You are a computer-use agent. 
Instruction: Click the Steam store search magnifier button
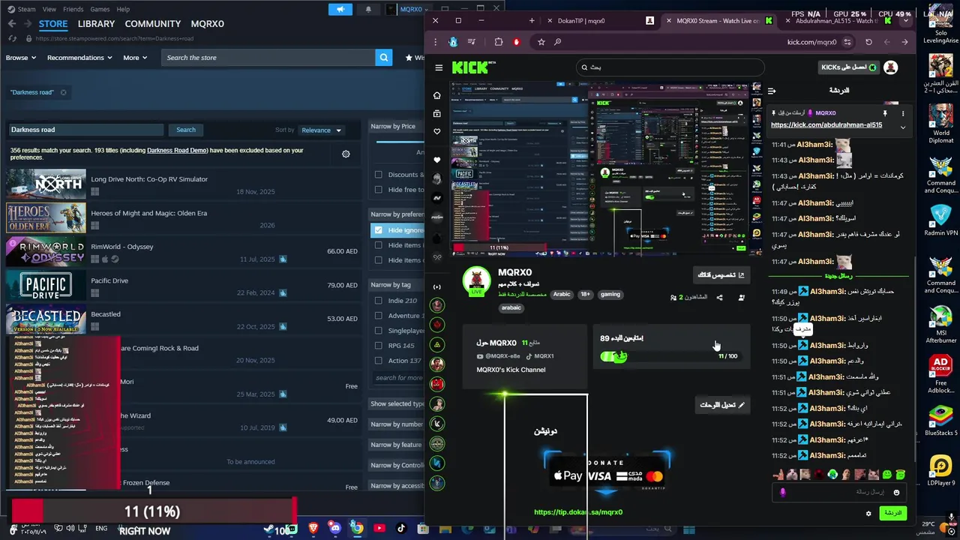[x=383, y=58]
